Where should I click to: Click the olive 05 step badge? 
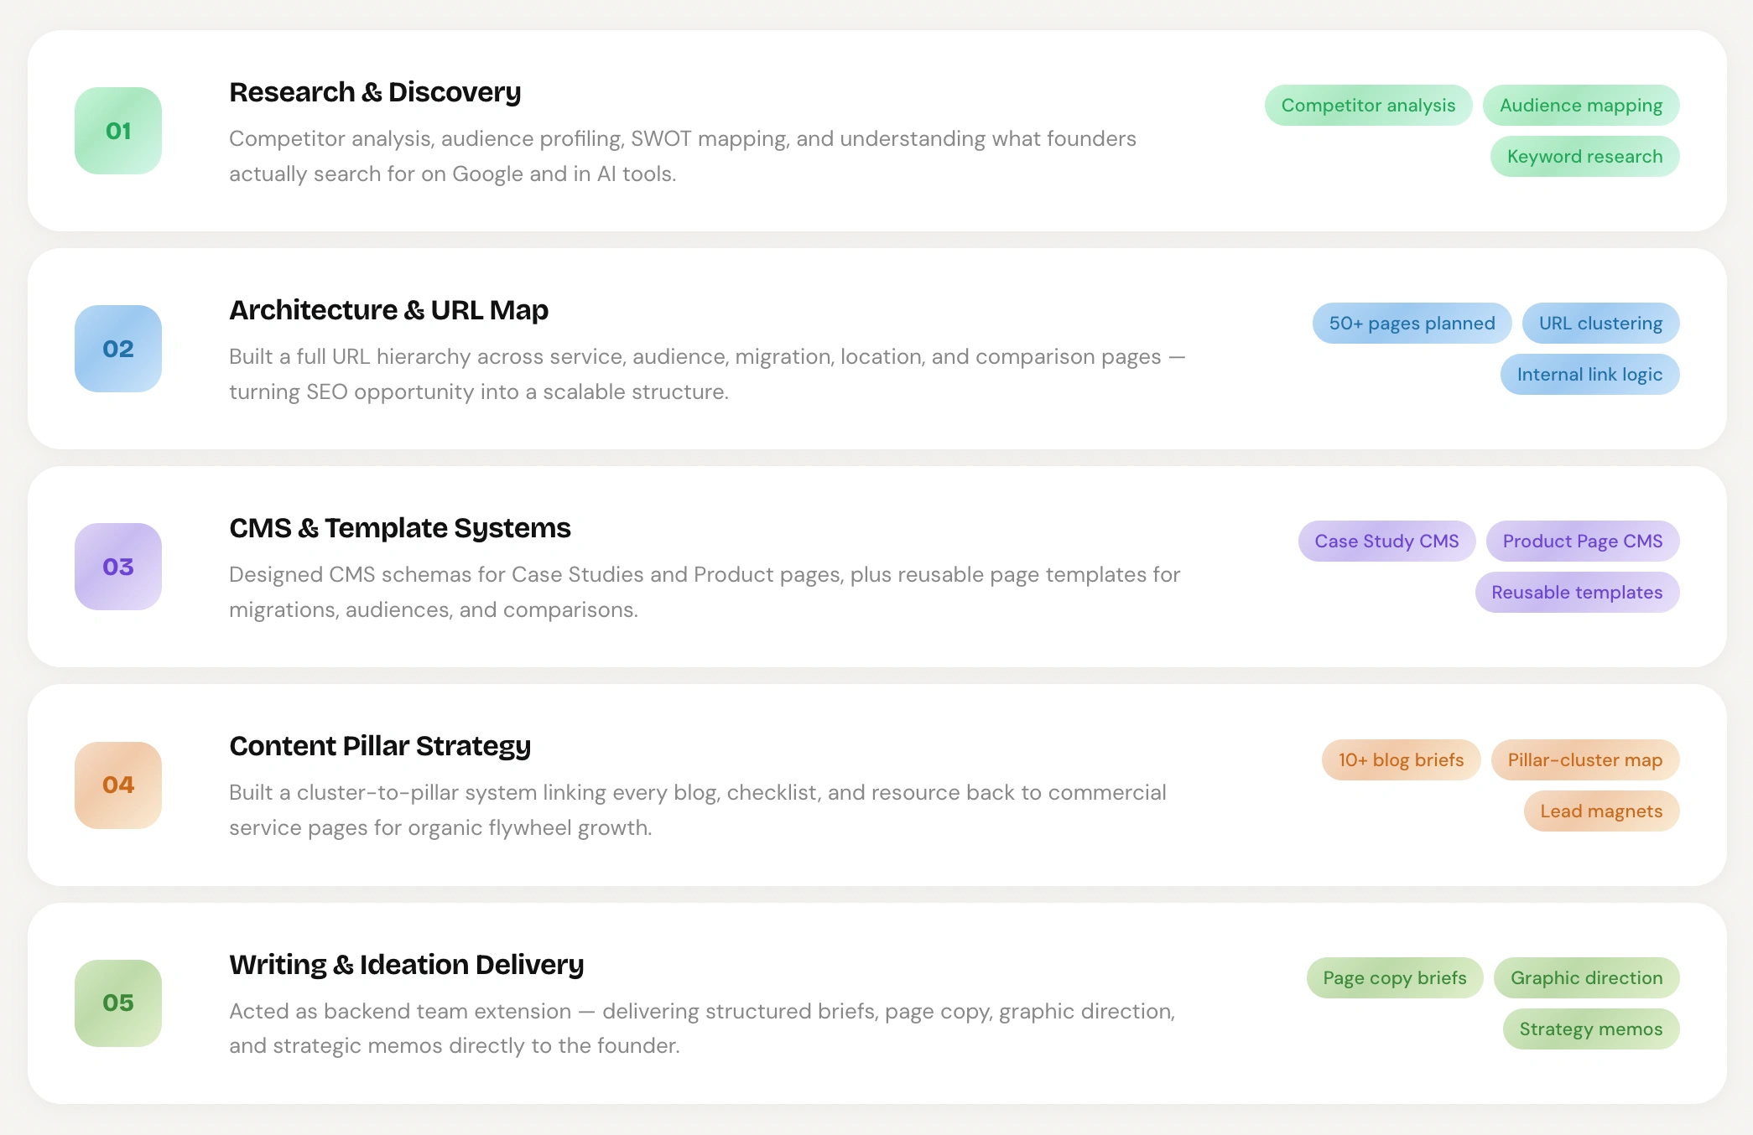coord(118,1003)
